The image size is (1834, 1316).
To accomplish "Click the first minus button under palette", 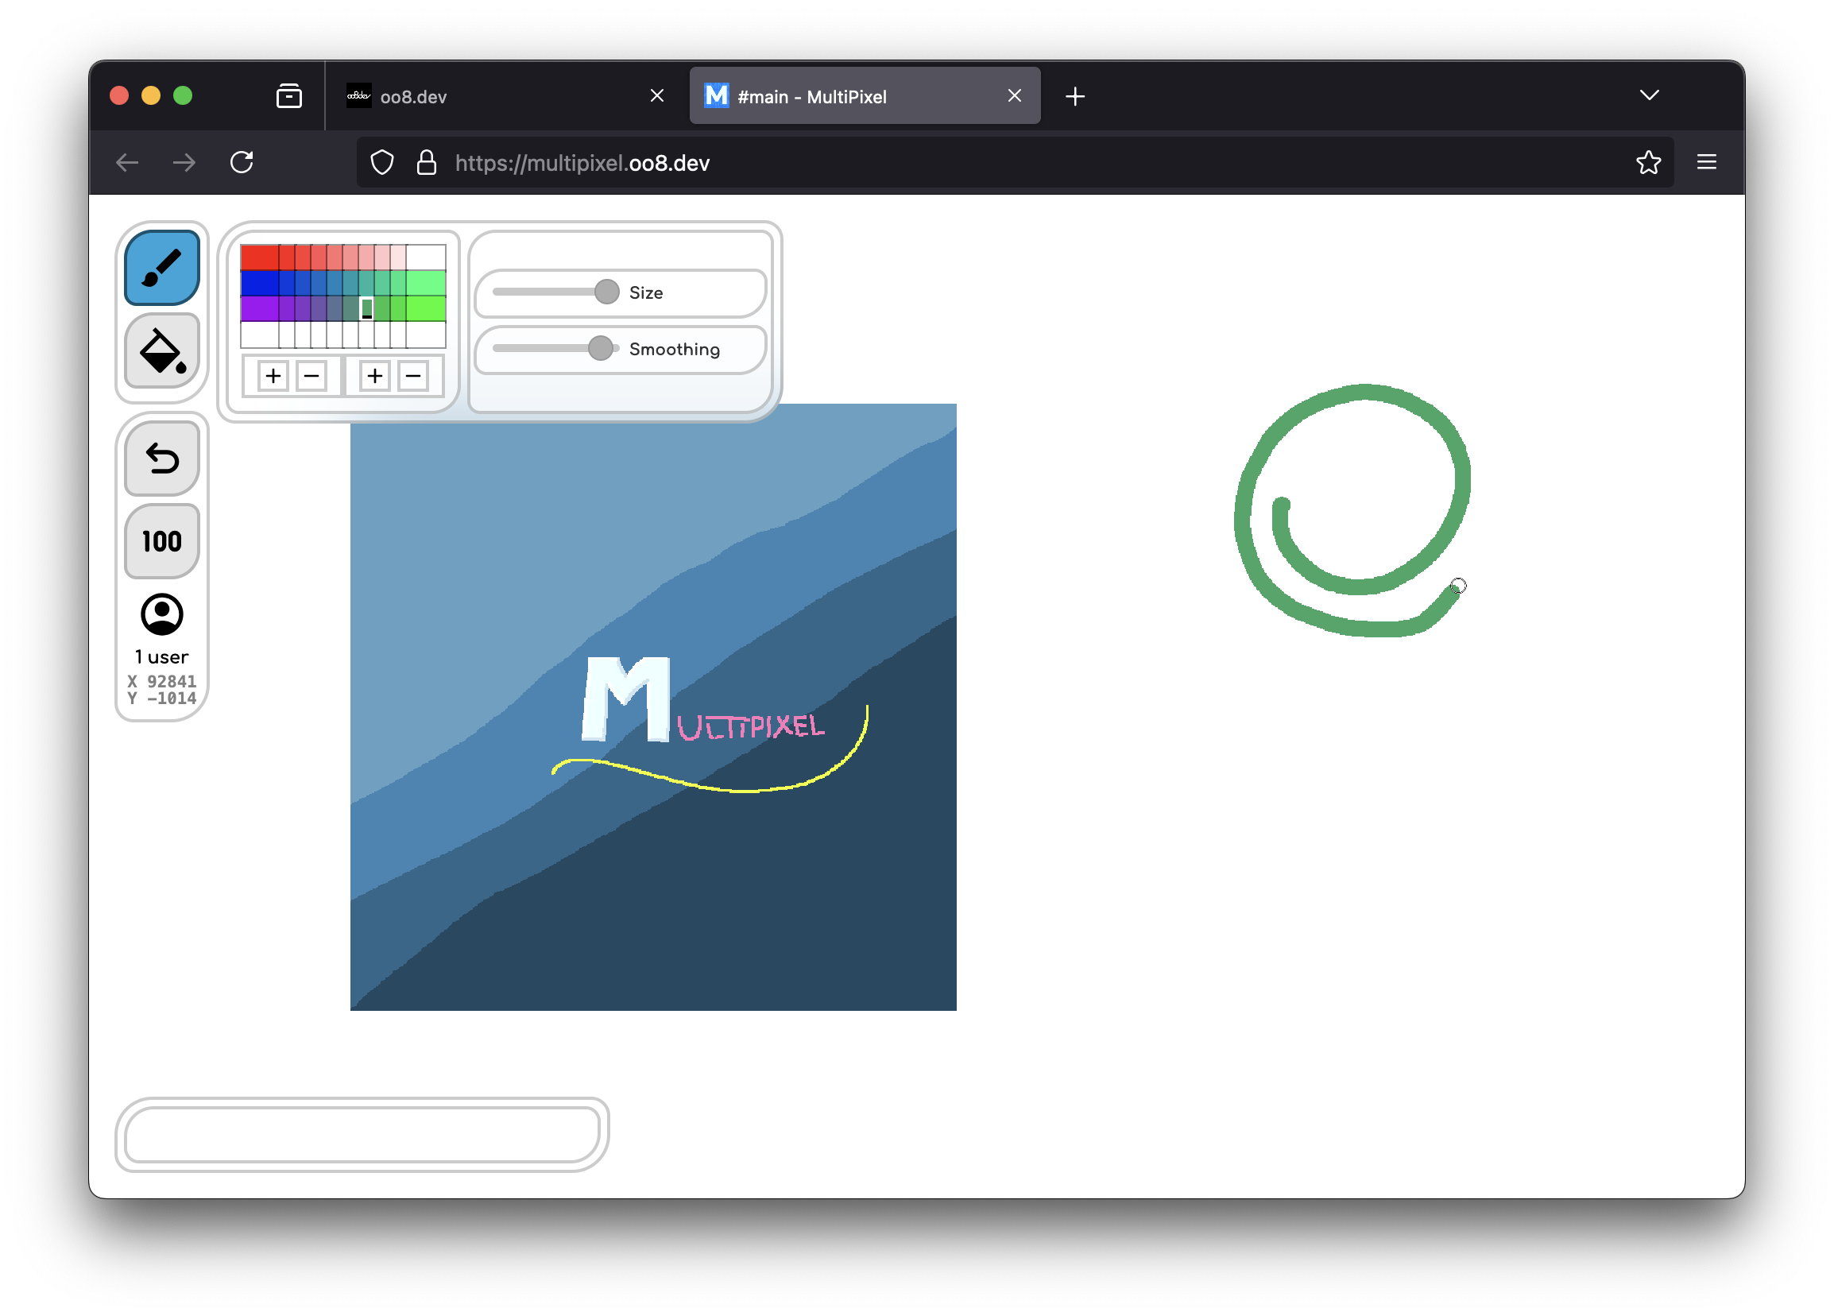I will click(x=311, y=376).
